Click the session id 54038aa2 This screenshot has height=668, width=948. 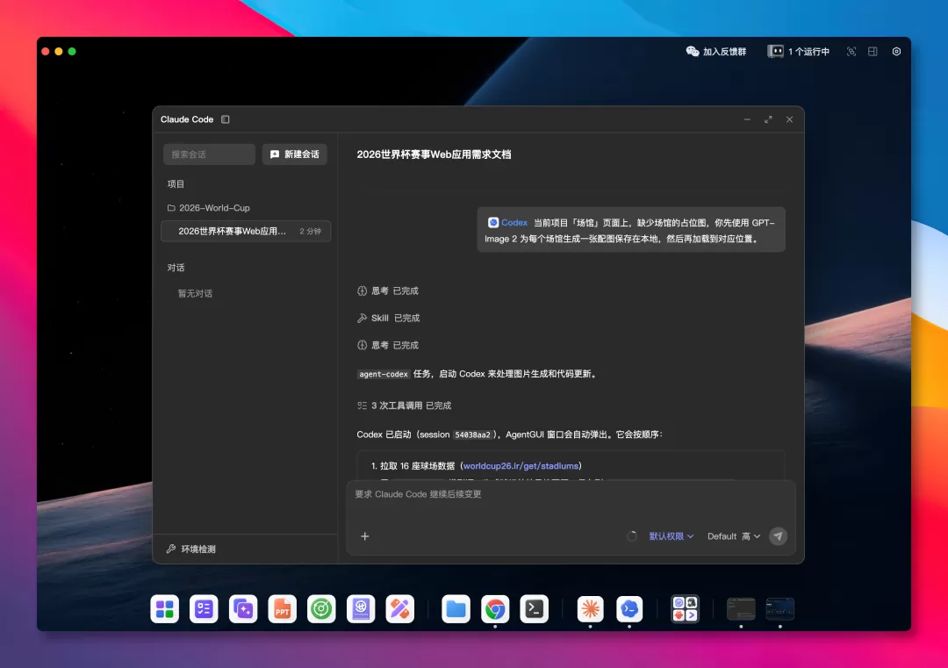472,435
